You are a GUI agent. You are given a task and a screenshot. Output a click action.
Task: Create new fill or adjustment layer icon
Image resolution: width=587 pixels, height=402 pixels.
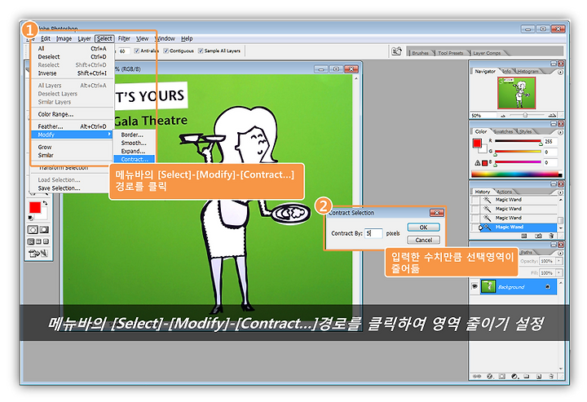pyautogui.click(x=514, y=376)
